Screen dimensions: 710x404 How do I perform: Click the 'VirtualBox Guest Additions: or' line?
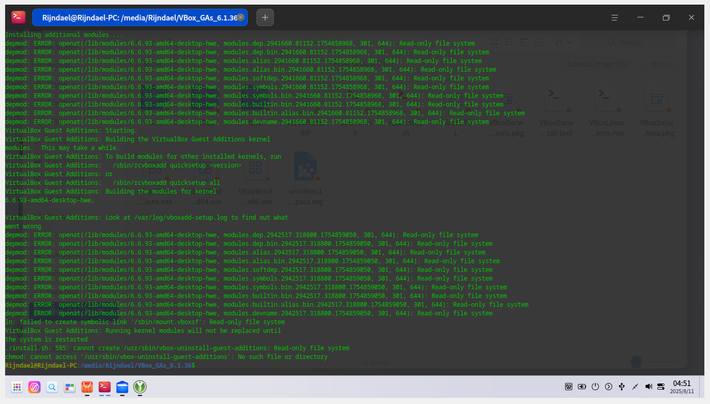click(59, 174)
